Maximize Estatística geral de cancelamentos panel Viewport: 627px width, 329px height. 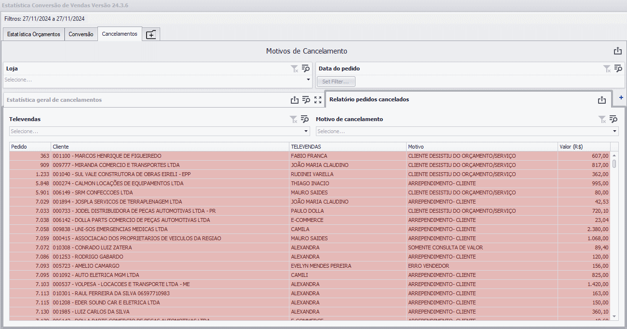318,100
